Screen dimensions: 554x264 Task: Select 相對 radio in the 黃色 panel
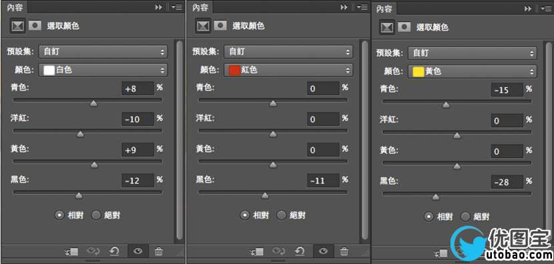click(429, 217)
